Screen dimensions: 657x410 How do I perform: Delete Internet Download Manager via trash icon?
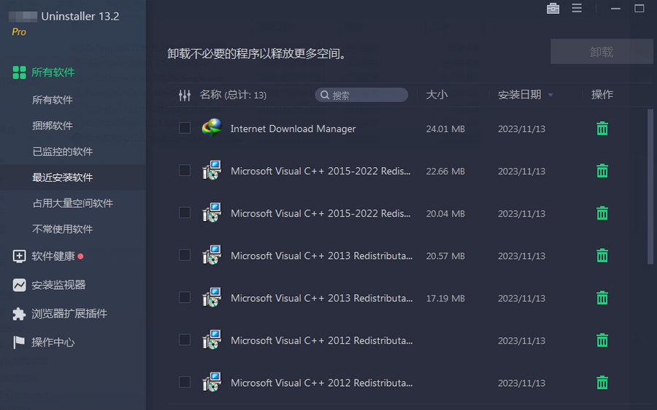pos(602,128)
